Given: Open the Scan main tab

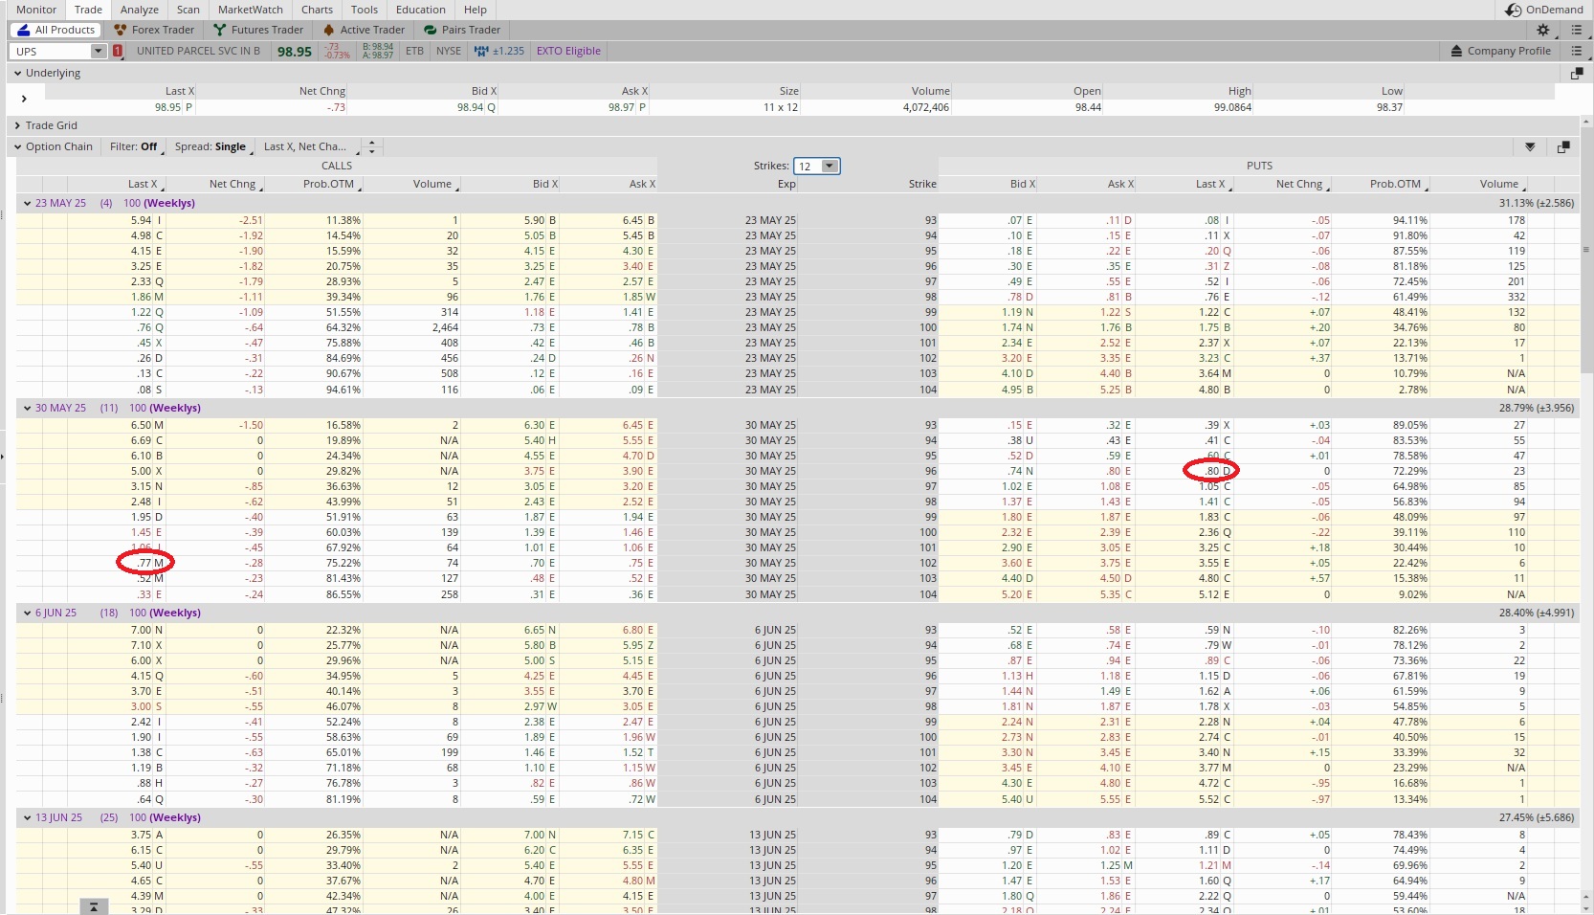Looking at the screenshot, I should tap(188, 10).
